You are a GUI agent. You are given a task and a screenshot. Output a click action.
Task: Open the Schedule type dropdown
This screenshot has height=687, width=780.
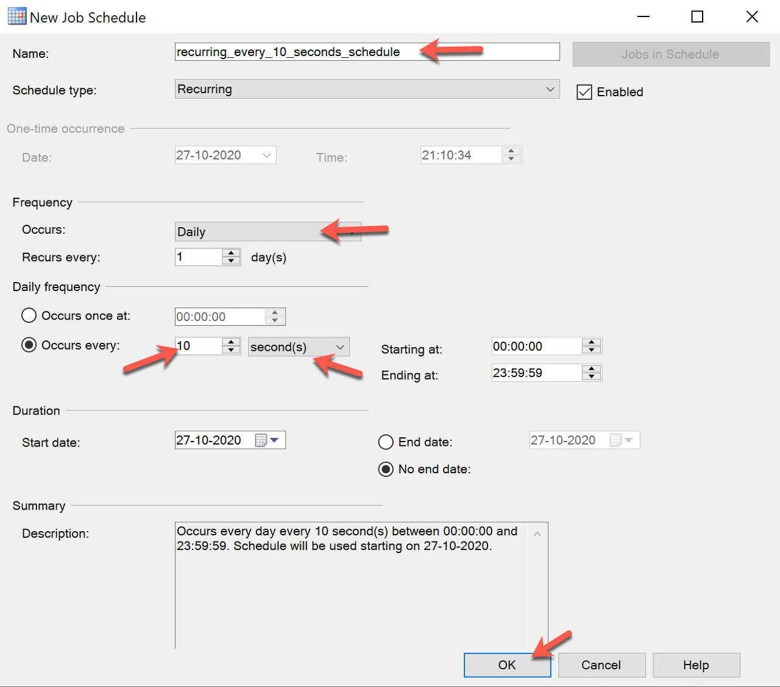(x=367, y=89)
